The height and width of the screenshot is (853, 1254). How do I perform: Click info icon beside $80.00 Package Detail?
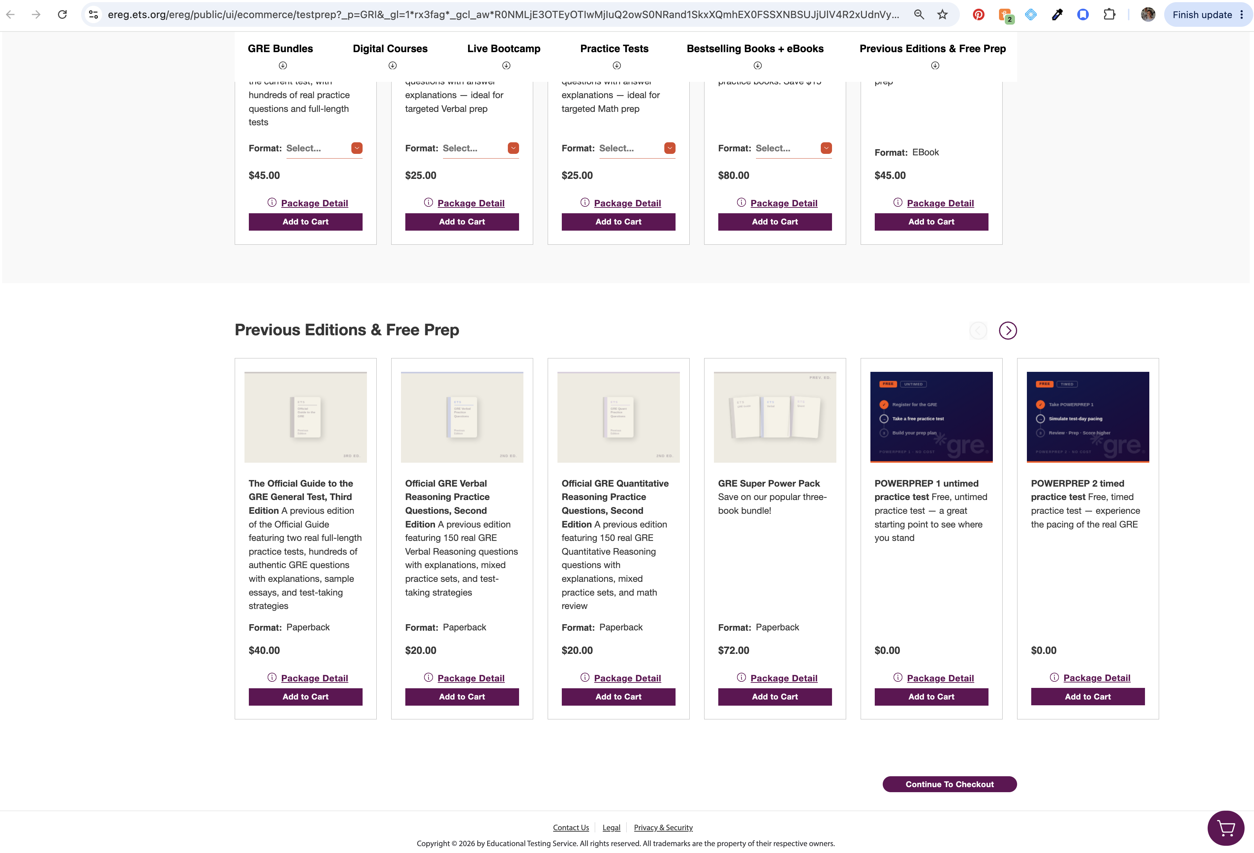pyautogui.click(x=741, y=202)
